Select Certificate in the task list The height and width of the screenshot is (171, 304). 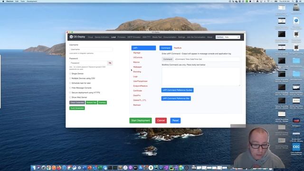[137, 91]
